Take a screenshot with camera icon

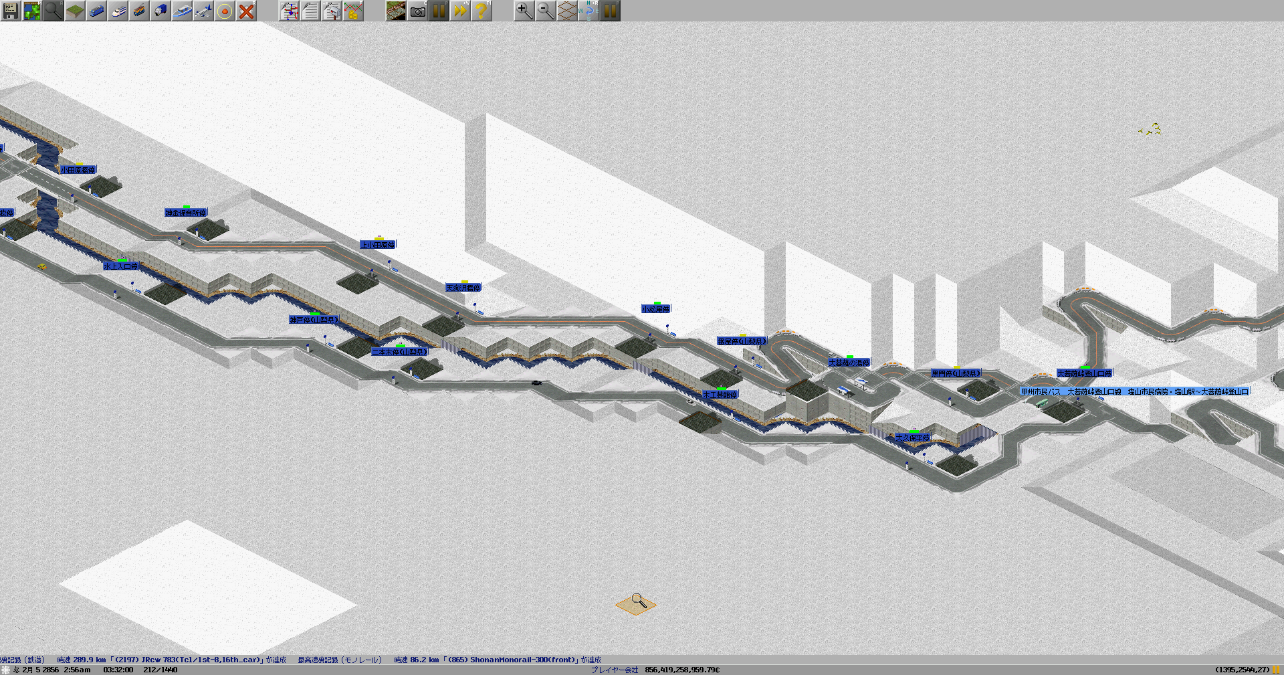[x=417, y=11]
